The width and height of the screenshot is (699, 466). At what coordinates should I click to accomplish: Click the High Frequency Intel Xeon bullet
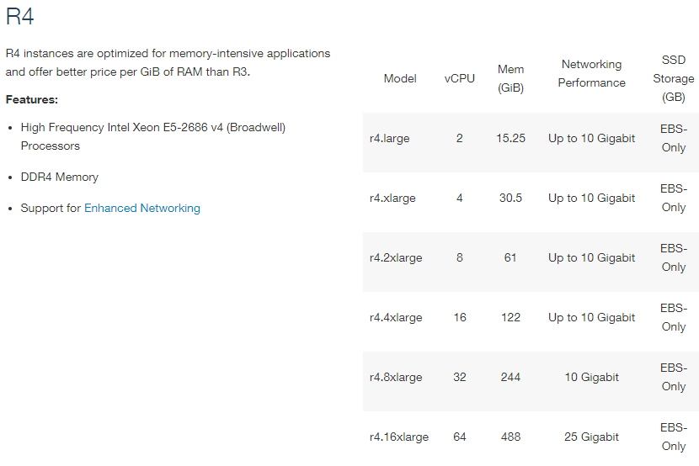(x=153, y=136)
